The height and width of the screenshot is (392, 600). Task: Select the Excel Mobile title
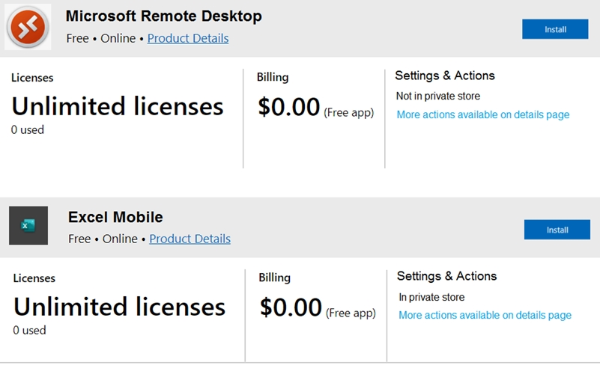pyautogui.click(x=115, y=217)
